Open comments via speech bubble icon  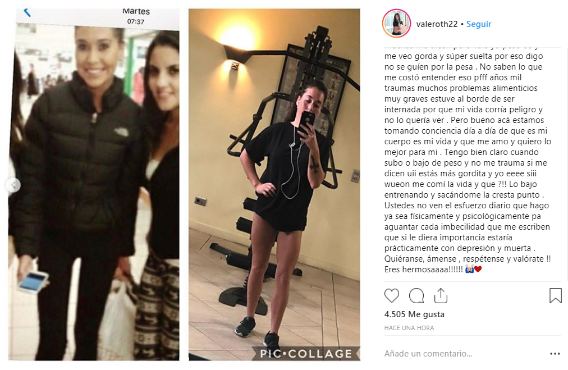(x=416, y=296)
